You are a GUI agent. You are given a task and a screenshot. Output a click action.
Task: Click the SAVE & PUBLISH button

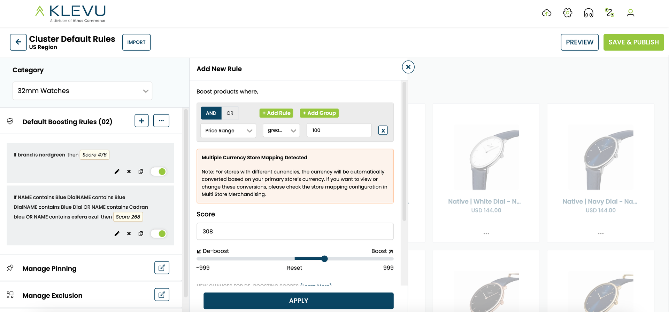click(x=633, y=42)
